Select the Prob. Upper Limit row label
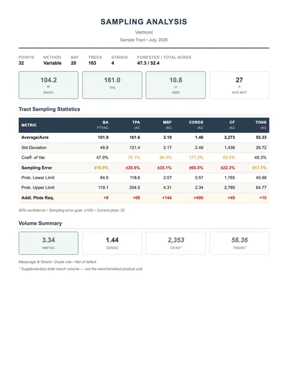 tap(38, 187)
